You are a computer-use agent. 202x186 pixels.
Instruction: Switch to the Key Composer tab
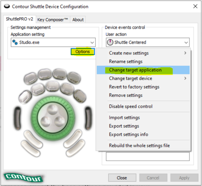tap(53, 20)
